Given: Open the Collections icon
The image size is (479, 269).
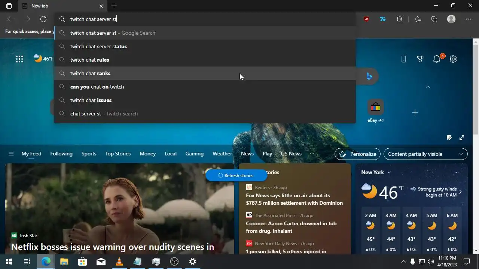Looking at the screenshot, I should 434,19.
